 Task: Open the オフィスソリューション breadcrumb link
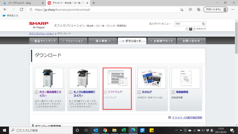[x=41, y=34]
